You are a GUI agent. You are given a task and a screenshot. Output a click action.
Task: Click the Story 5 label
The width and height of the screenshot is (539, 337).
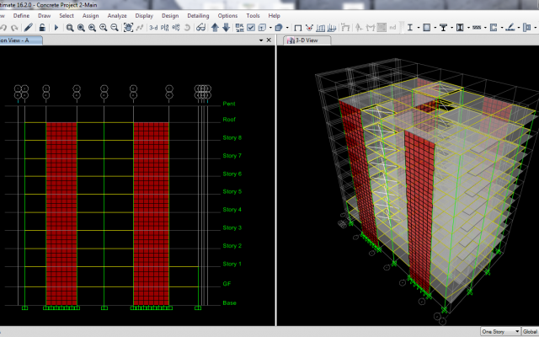point(232,191)
